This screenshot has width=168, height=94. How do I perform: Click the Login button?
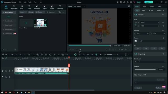click(139, 2)
